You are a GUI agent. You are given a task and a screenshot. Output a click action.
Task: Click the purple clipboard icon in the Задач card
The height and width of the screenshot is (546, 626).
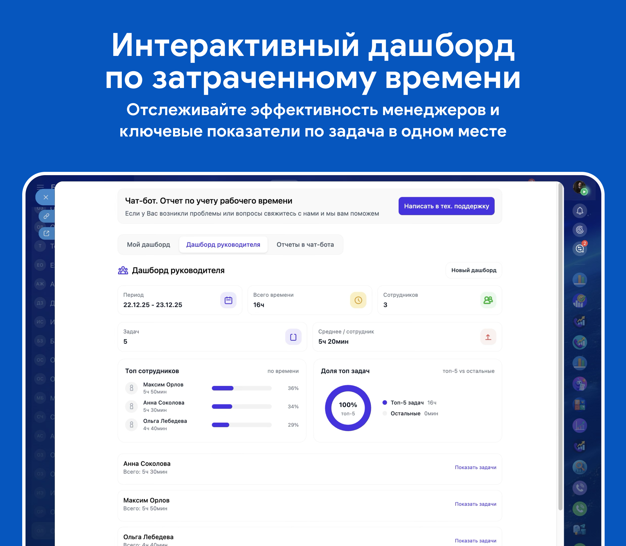293,337
